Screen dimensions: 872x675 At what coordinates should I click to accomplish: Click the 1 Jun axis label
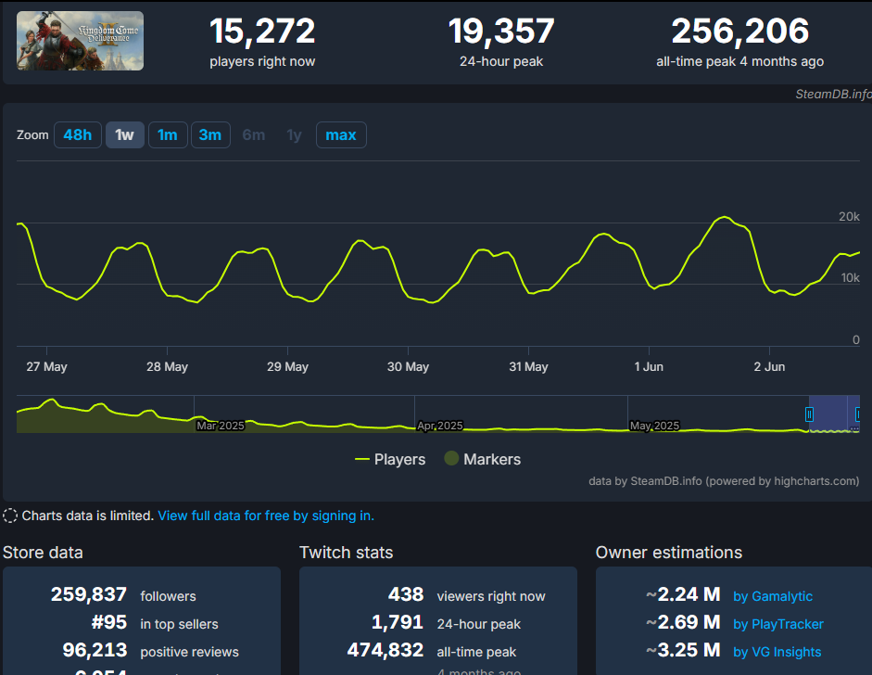(x=649, y=367)
